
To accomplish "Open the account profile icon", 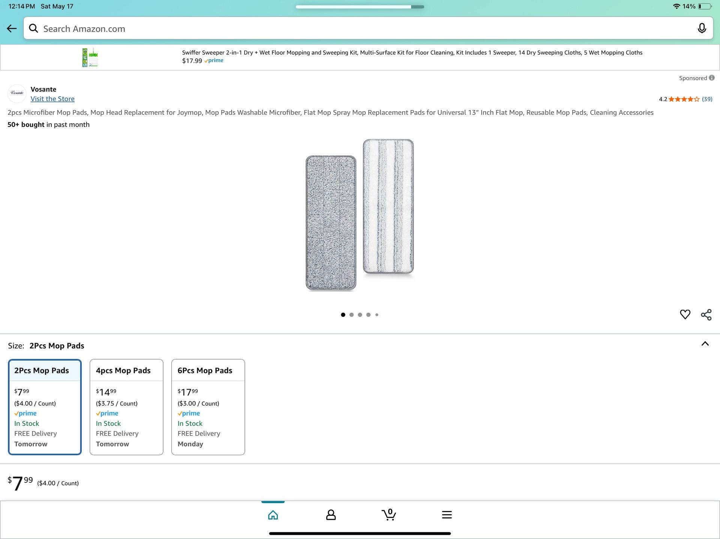I will pyautogui.click(x=331, y=515).
